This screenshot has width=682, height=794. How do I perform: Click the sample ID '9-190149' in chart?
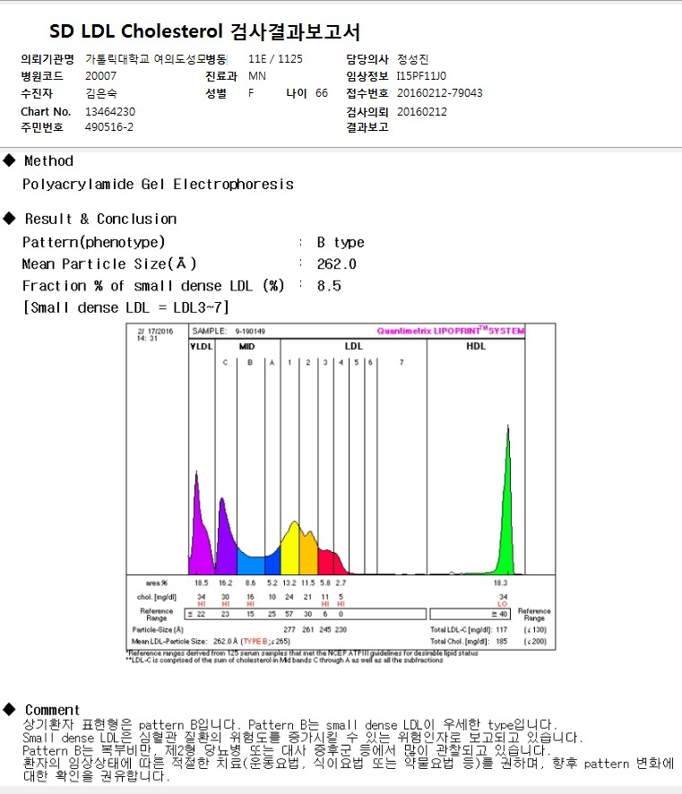pyautogui.click(x=250, y=332)
